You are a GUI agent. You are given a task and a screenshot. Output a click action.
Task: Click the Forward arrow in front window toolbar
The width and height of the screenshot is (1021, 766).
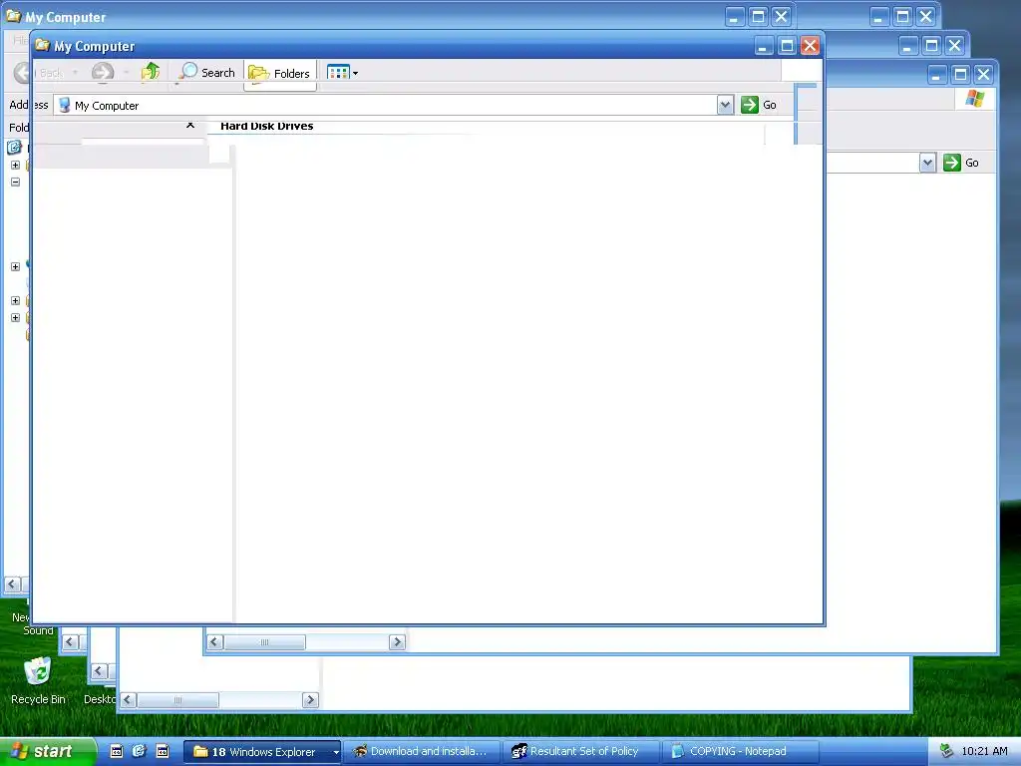click(103, 72)
